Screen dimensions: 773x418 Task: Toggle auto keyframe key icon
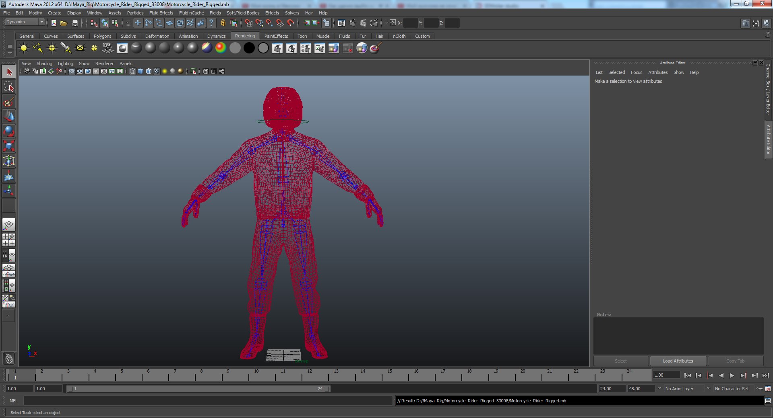[759, 389]
